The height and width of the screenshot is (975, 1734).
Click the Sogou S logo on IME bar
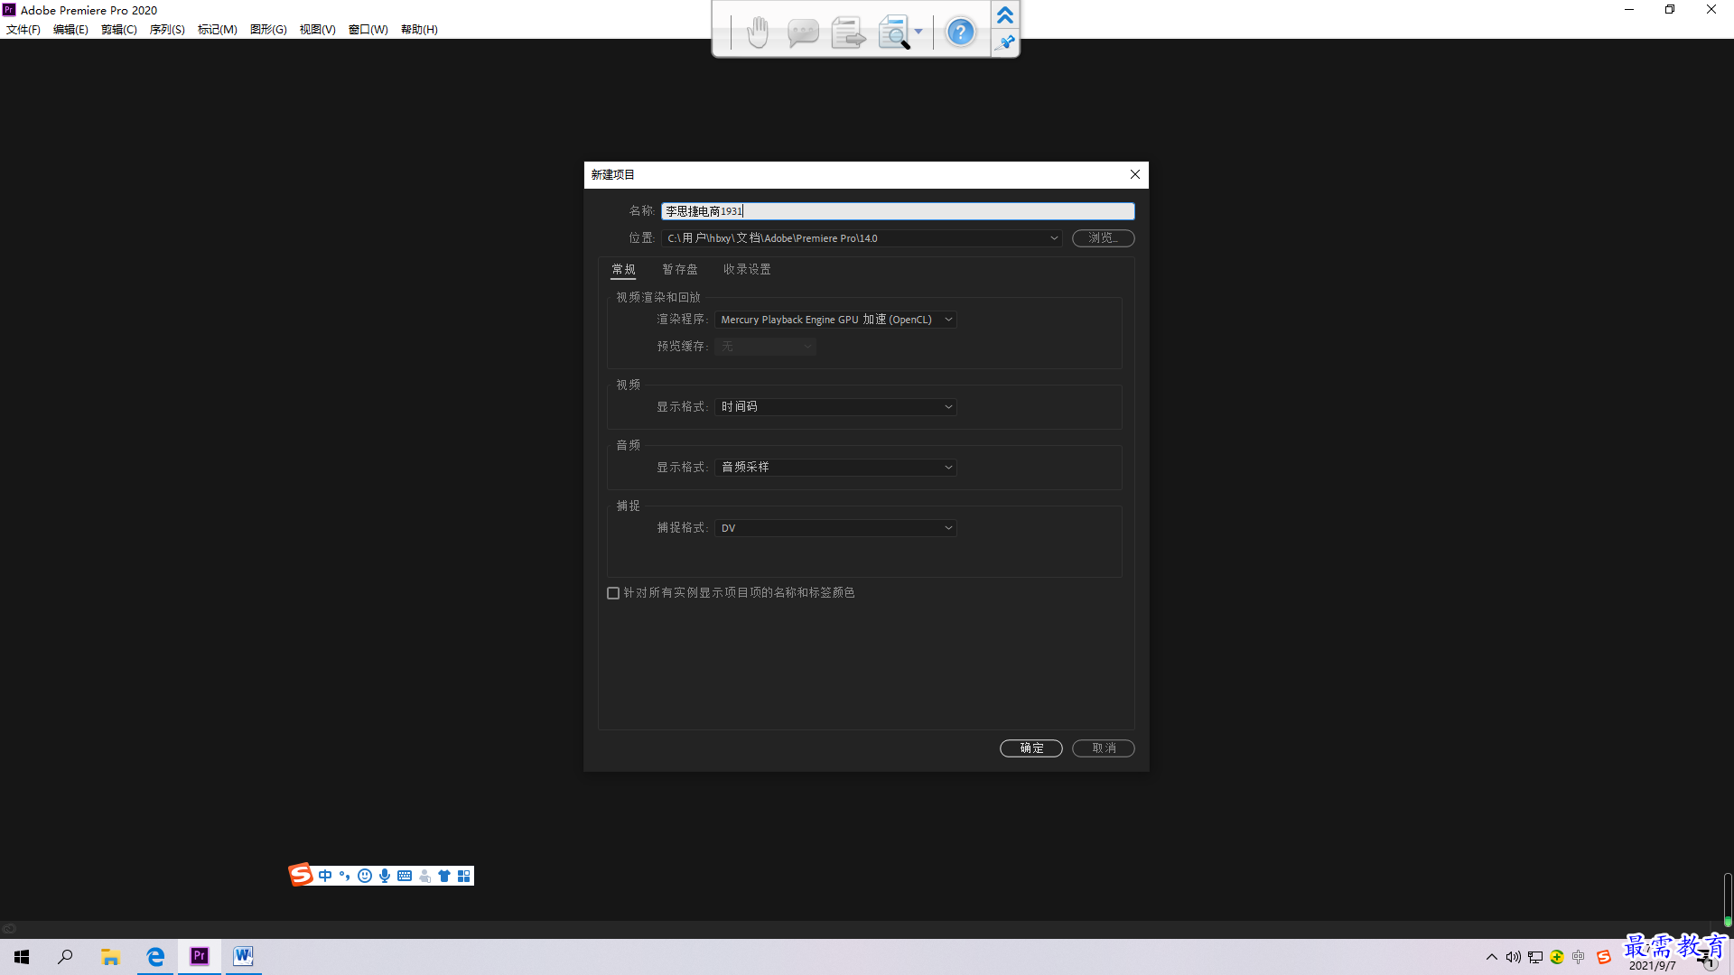point(301,875)
